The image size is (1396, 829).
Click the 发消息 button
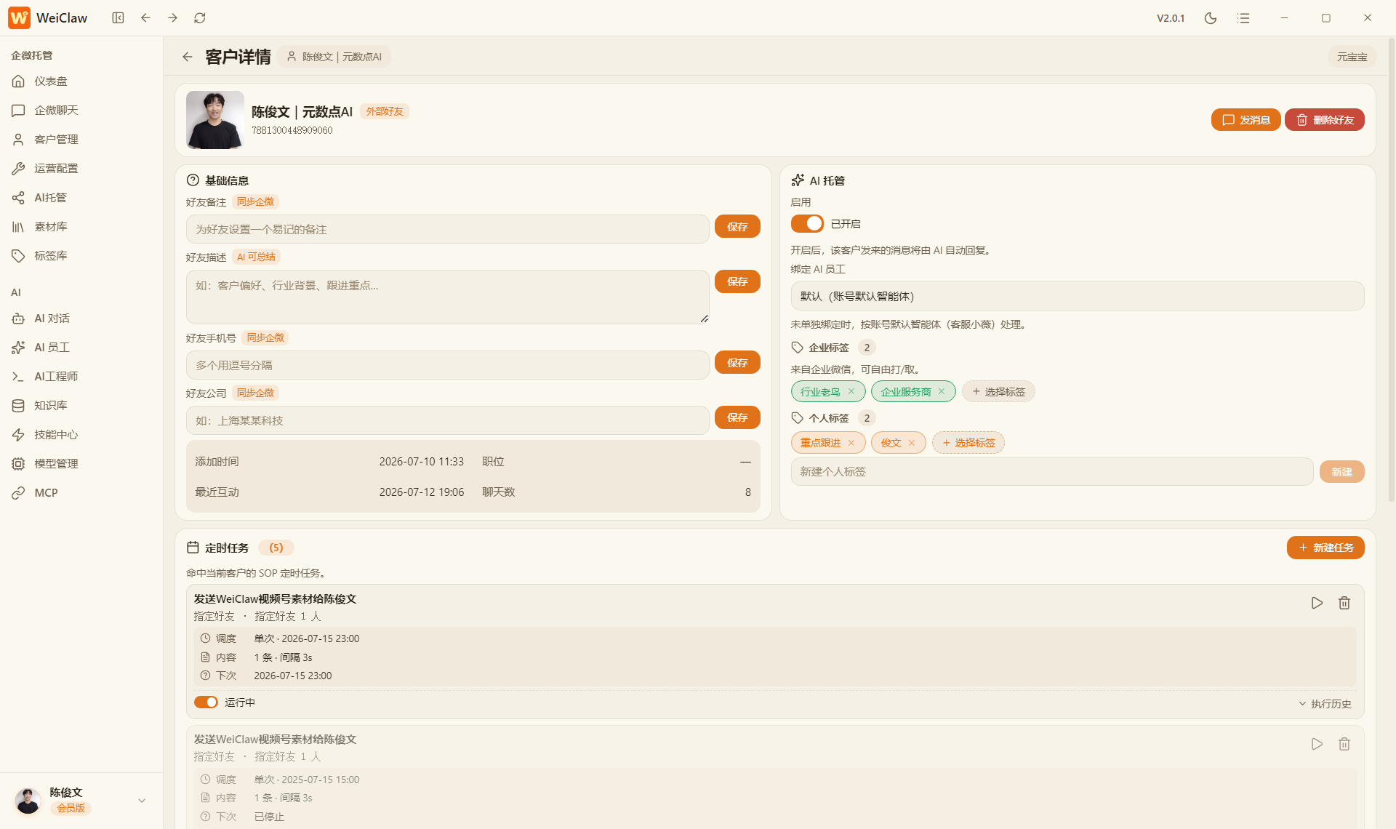coord(1245,120)
